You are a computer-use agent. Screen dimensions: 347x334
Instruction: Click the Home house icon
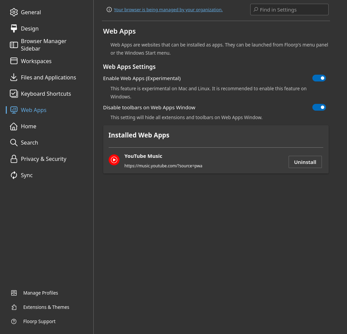[14, 126]
